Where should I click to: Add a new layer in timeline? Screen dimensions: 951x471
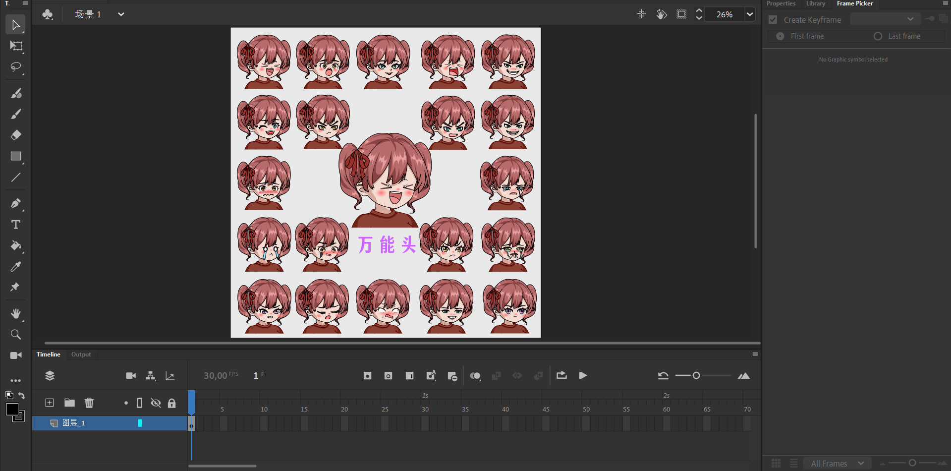(50, 403)
